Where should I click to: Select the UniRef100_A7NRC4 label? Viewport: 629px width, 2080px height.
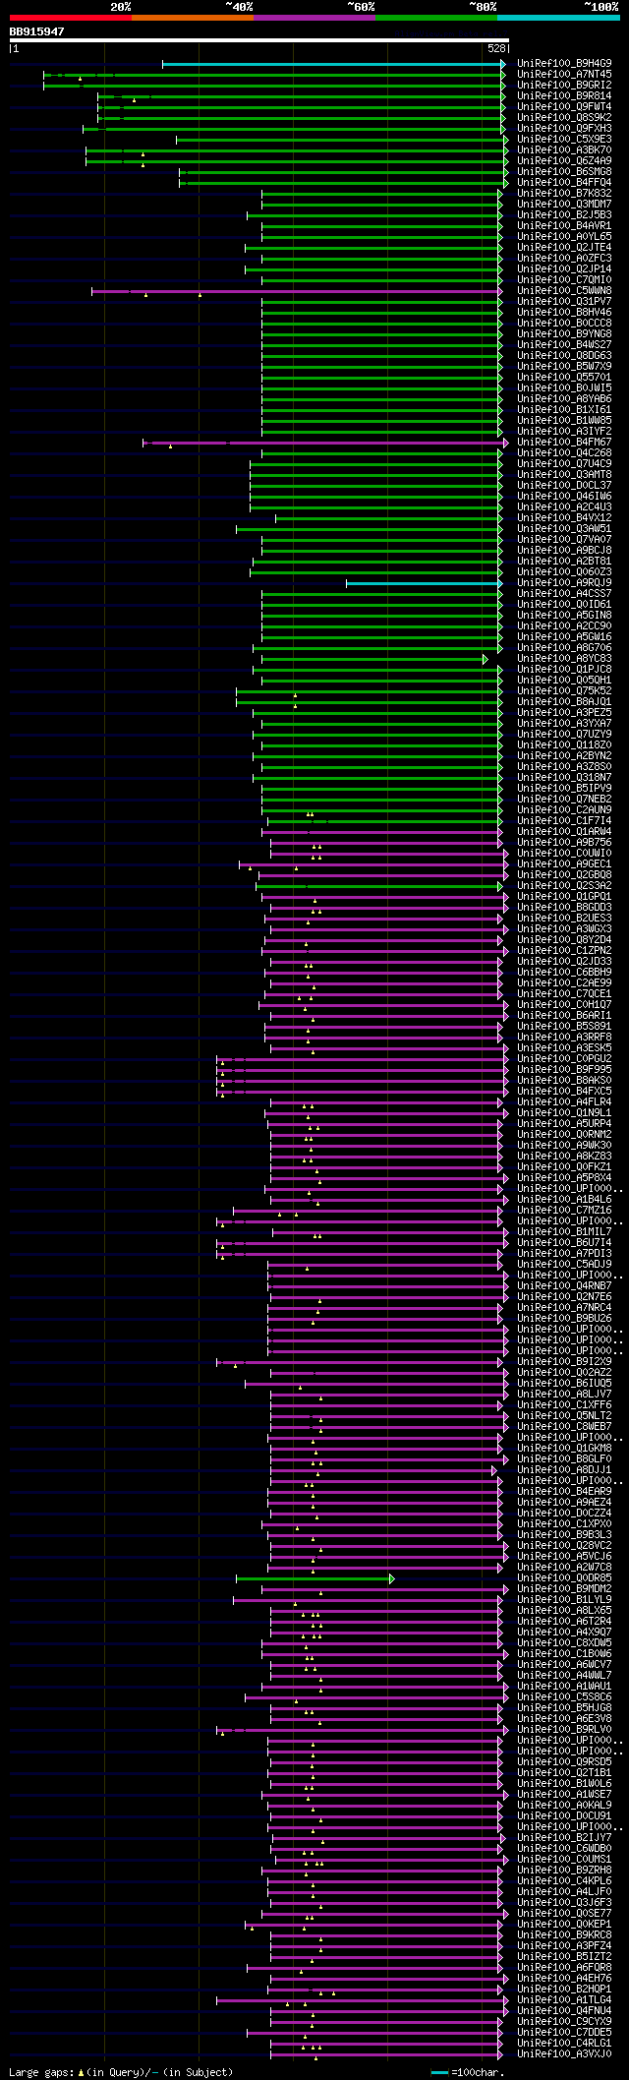[564, 1308]
